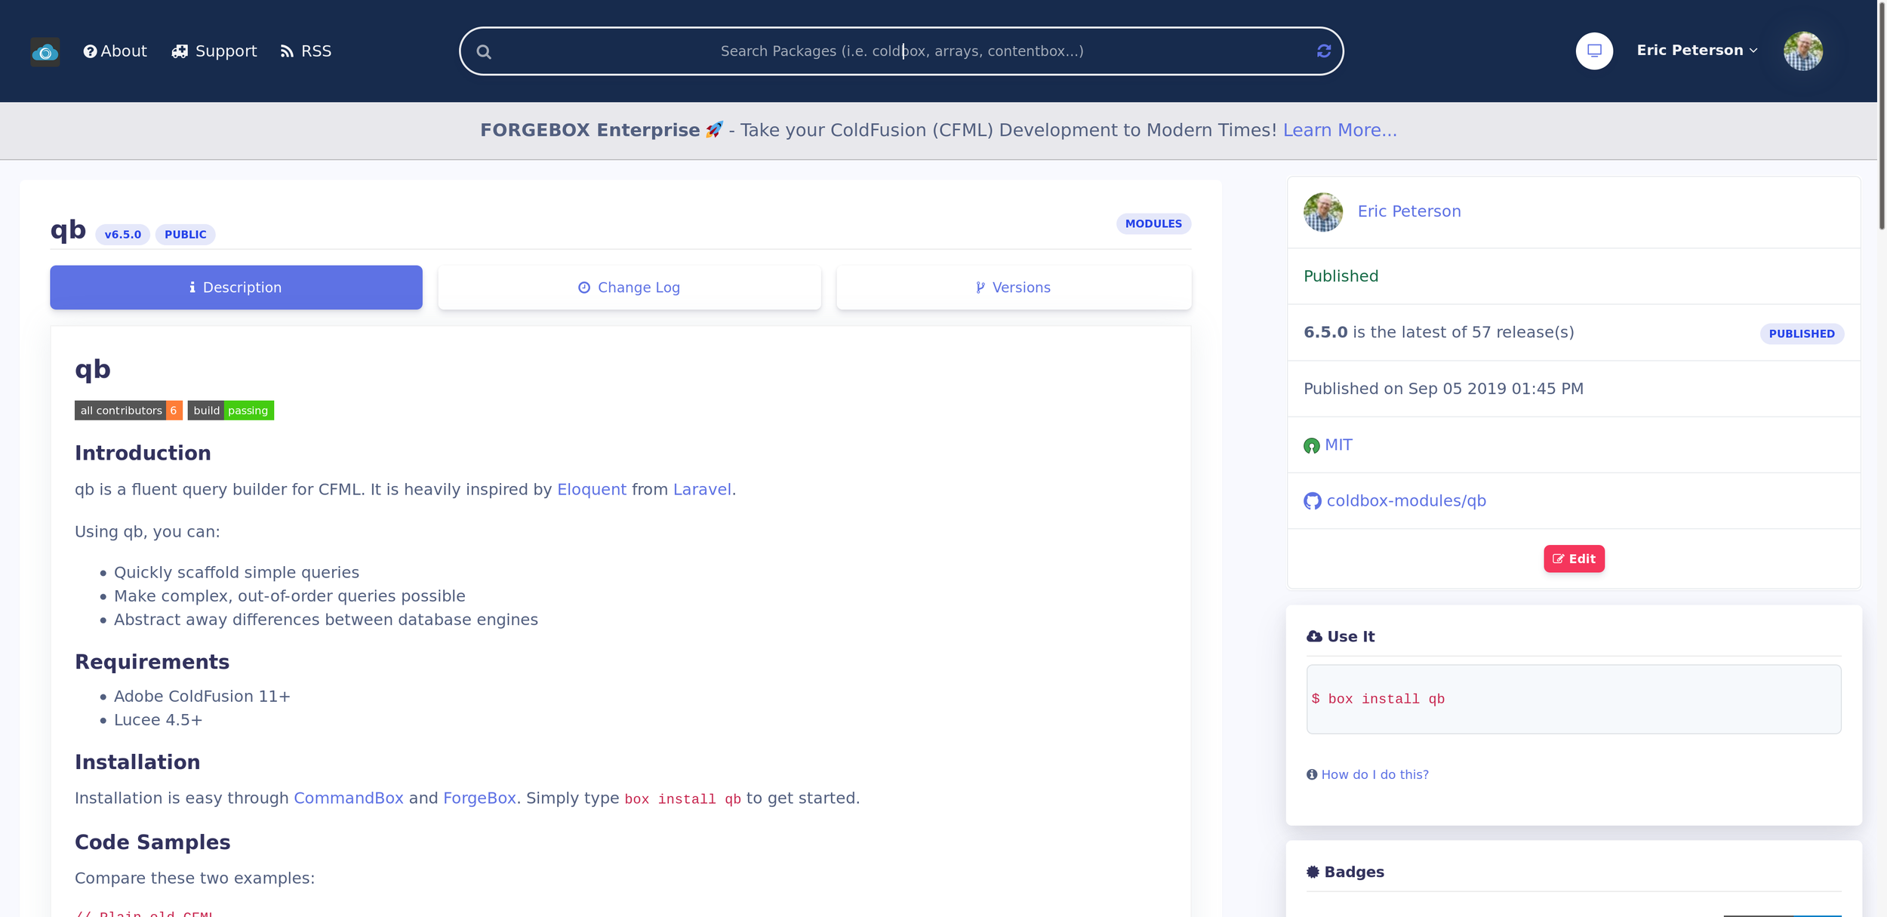The image size is (1887, 917).
Task: Switch to the Versions tab
Action: 1014,288
